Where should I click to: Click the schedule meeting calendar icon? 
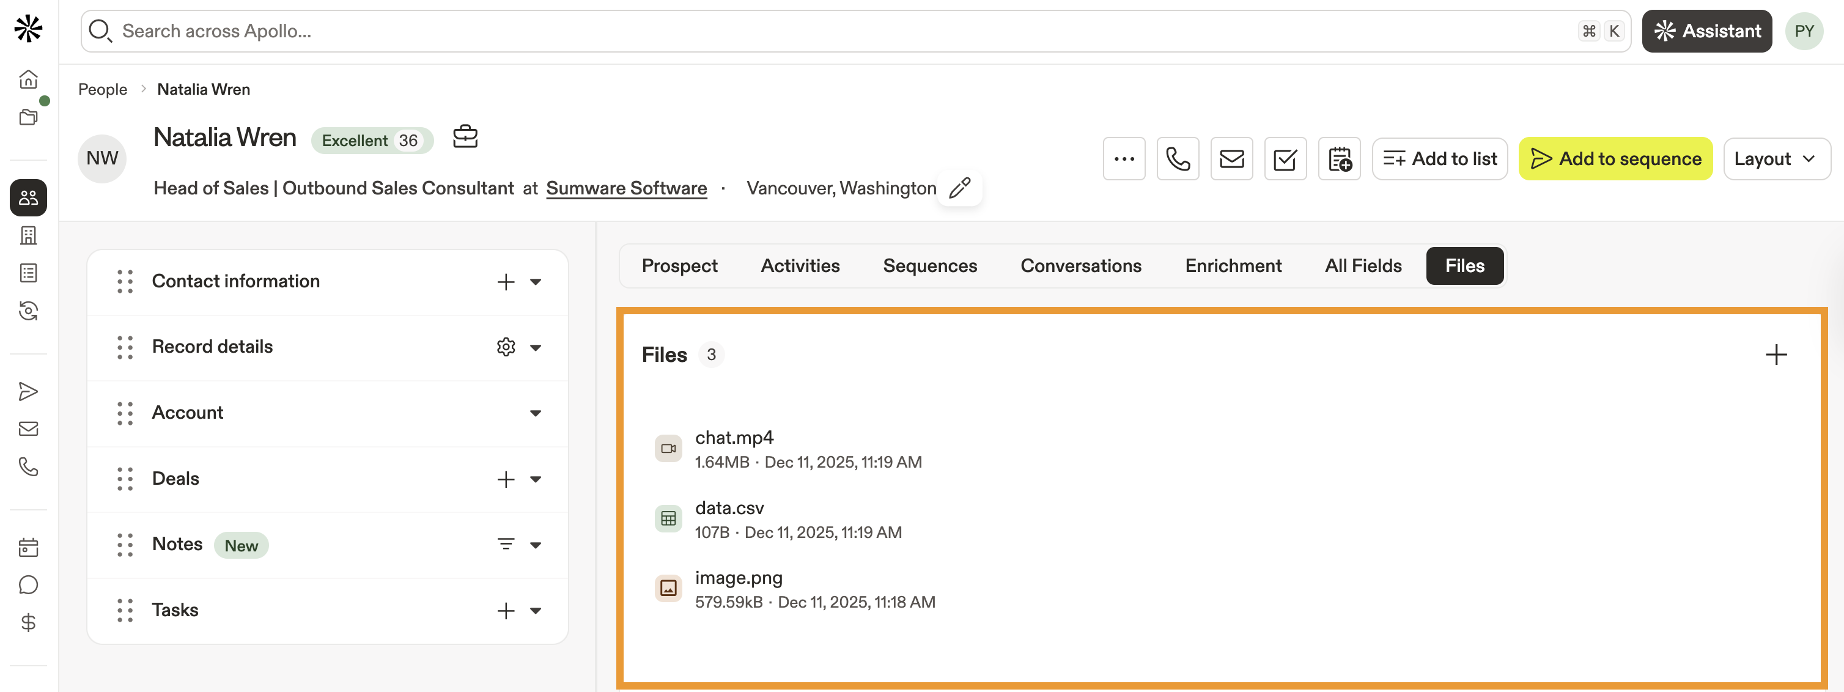pos(1338,159)
